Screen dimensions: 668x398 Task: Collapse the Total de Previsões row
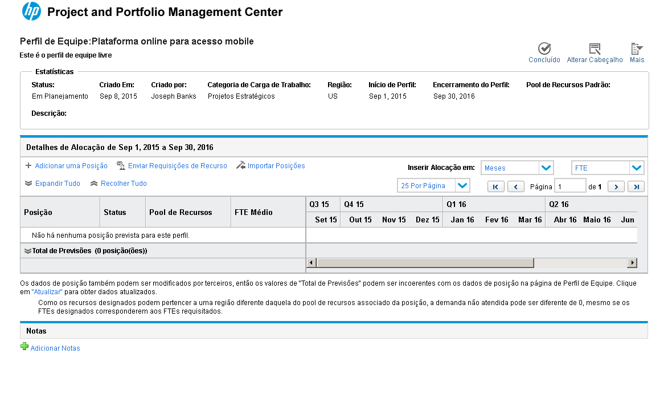click(x=27, y=251)
